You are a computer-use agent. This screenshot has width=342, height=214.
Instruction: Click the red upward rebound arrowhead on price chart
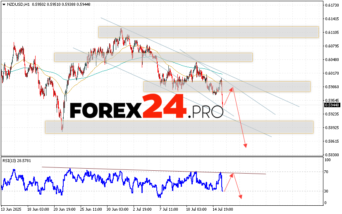(x=232, y=88)
